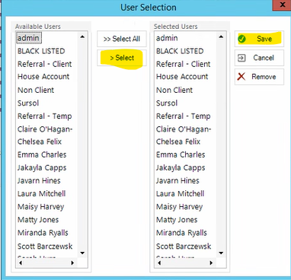The width and height of the screenshot is (291, 280).
Task: Select Laura Mitchell in Available Users
Action: click(41, 194)
